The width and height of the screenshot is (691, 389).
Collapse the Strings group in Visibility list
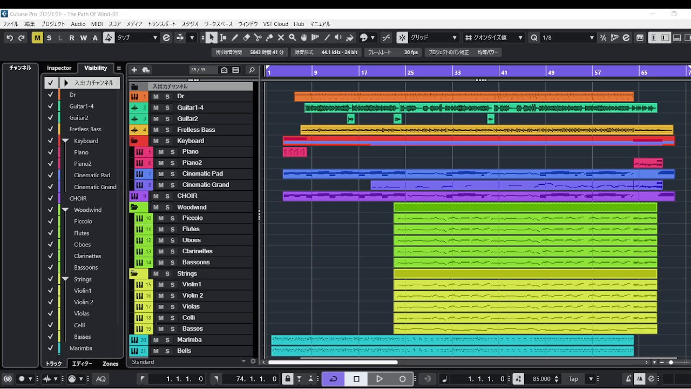point(65,279)
